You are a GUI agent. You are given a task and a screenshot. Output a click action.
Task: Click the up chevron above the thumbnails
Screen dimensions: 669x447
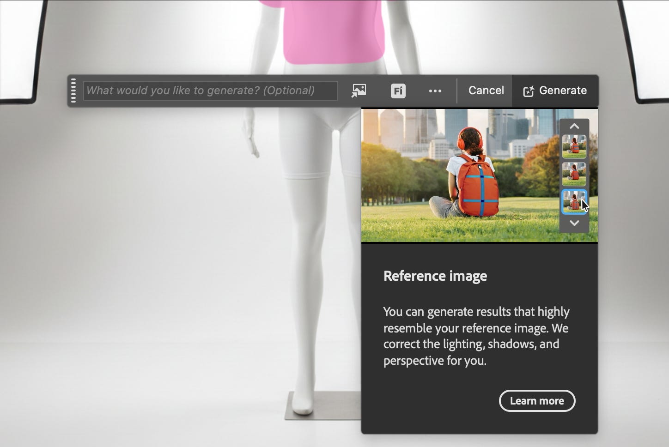pos(574,126)
